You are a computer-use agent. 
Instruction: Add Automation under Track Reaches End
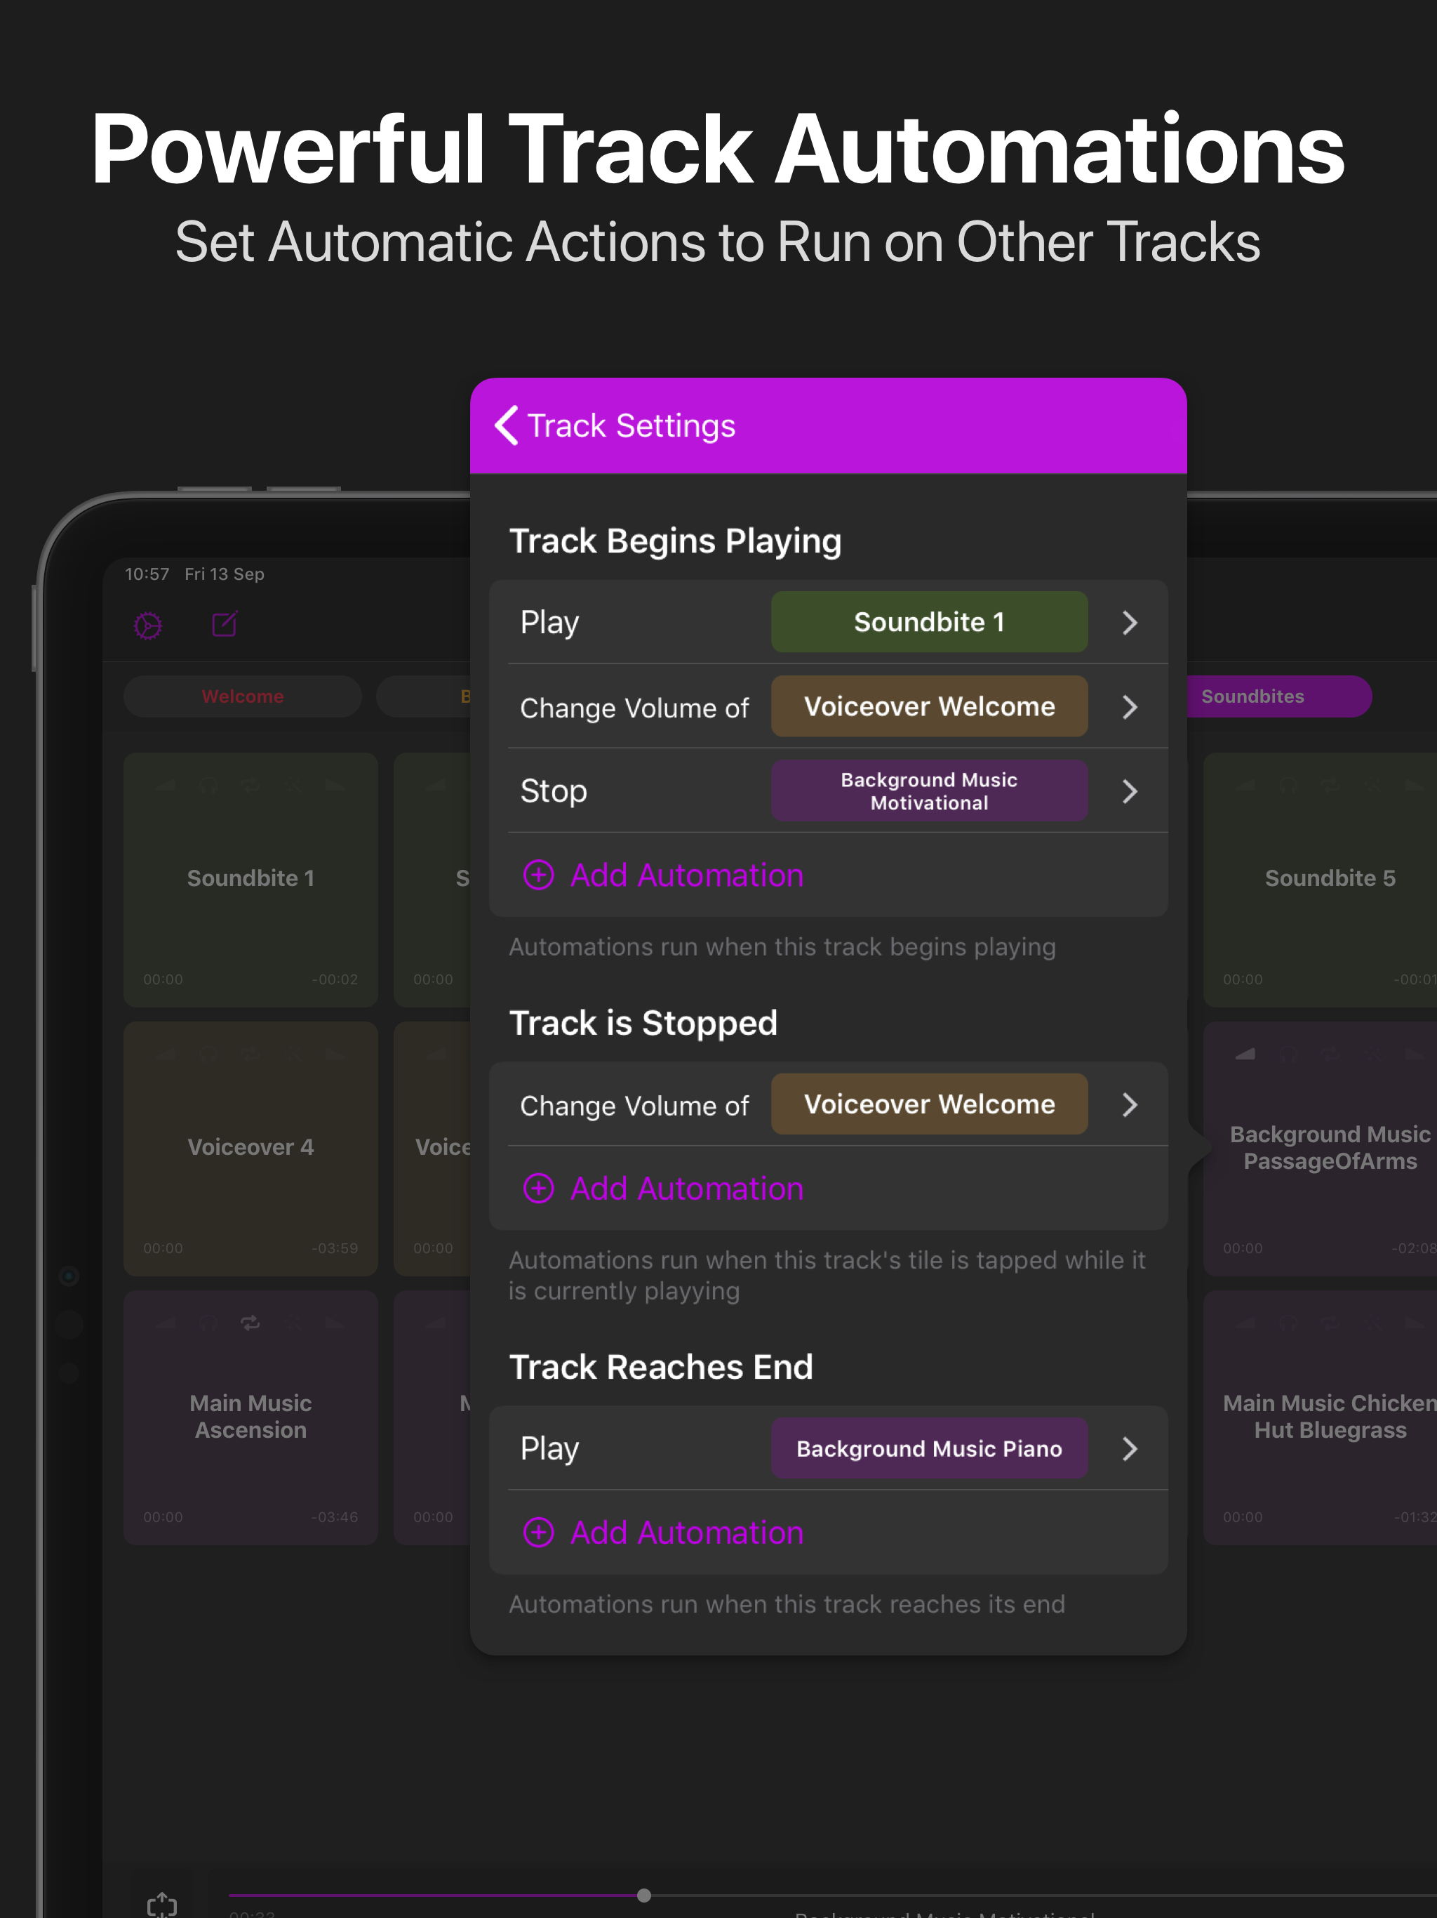click(664, 1532)
